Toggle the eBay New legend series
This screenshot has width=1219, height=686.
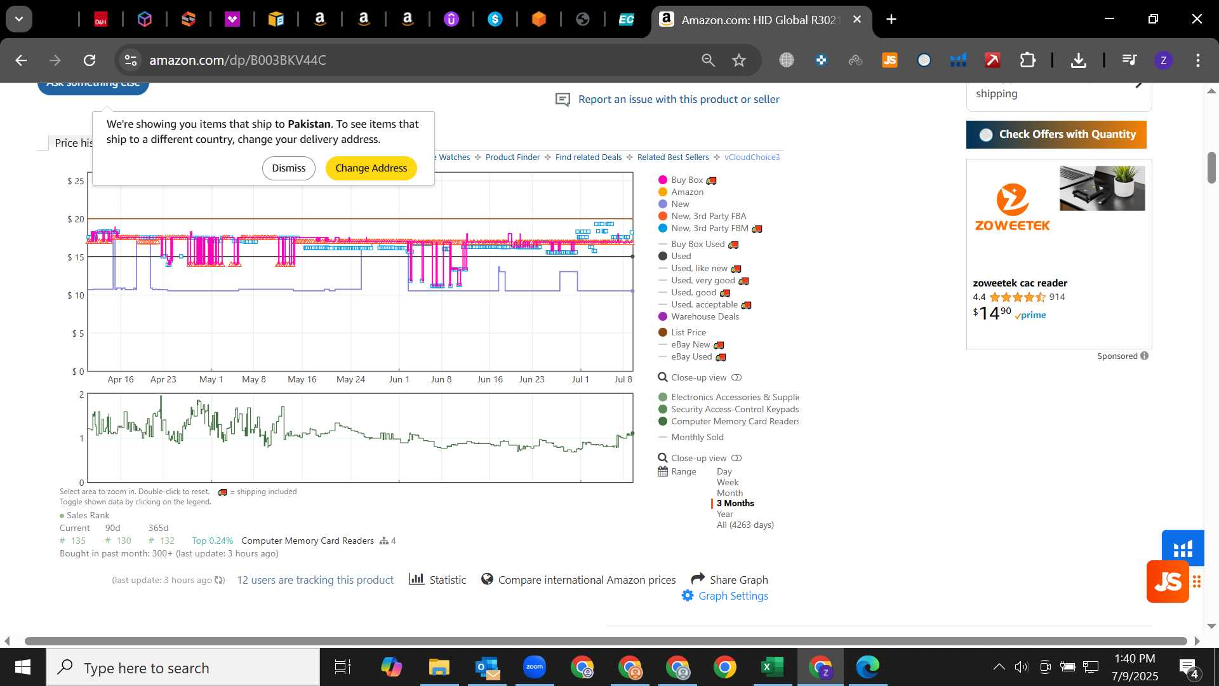(691, 345)
